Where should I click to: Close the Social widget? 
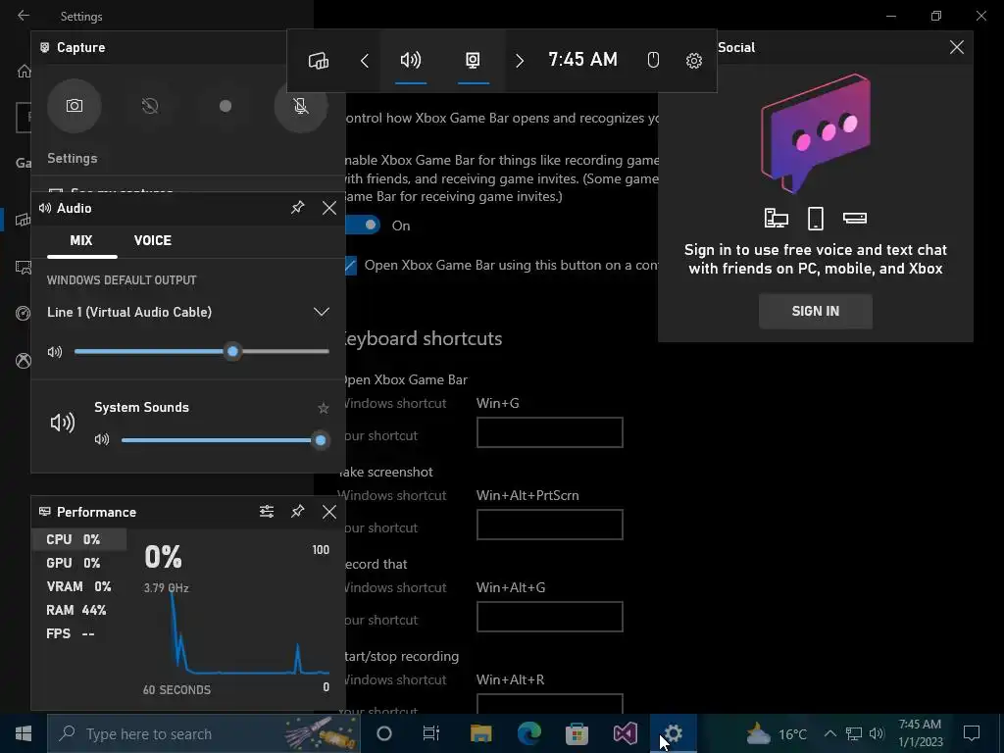957,47
